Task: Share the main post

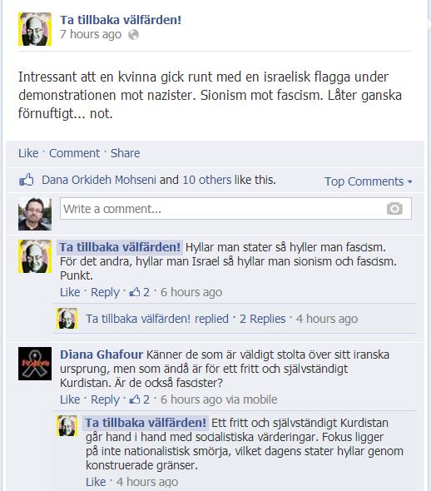Action: (x=125, y=153)
